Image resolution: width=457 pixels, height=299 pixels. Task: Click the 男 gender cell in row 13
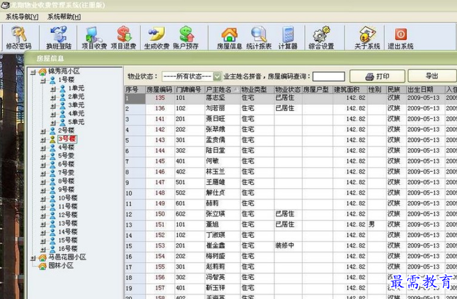click(372, 225)
